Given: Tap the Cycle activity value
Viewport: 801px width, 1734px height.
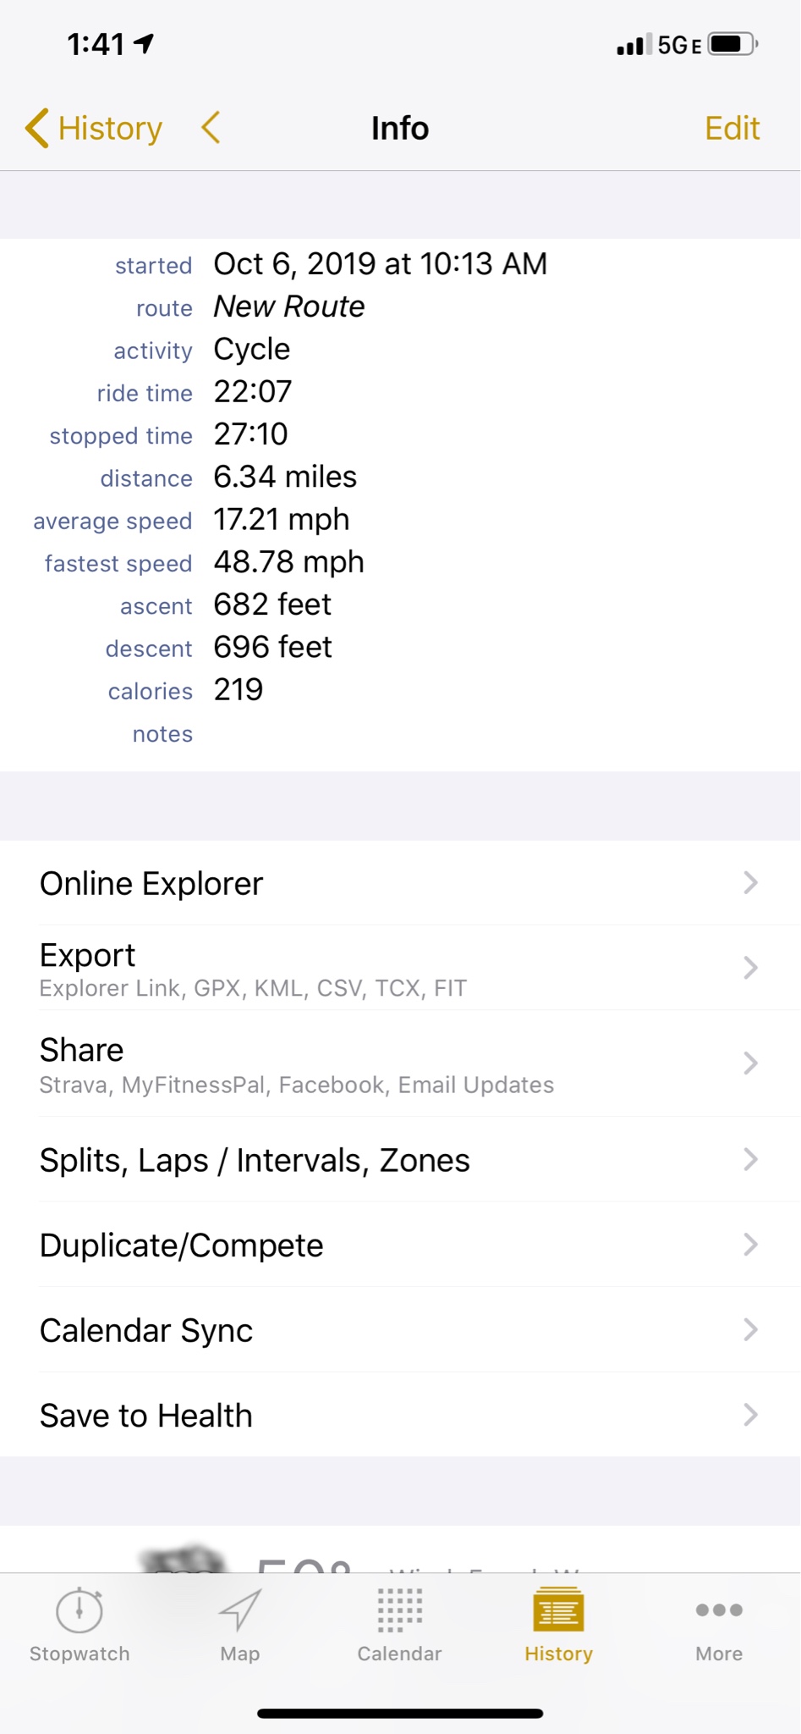Looking at the screenshot, I should coord(251,349).
